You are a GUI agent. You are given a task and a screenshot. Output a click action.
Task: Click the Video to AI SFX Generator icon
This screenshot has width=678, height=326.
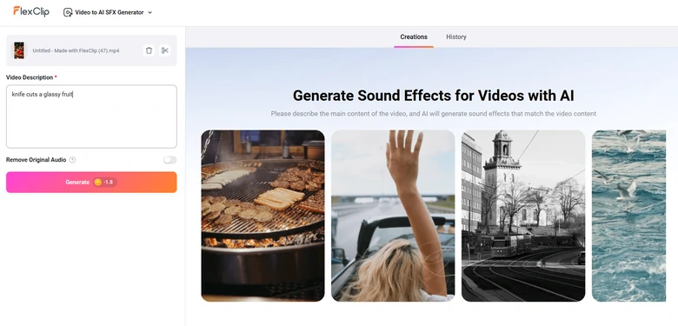[68, 12]
